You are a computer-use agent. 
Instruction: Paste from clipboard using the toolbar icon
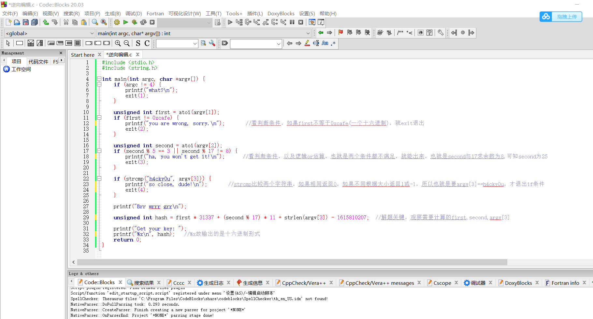[x=84, y=22]
